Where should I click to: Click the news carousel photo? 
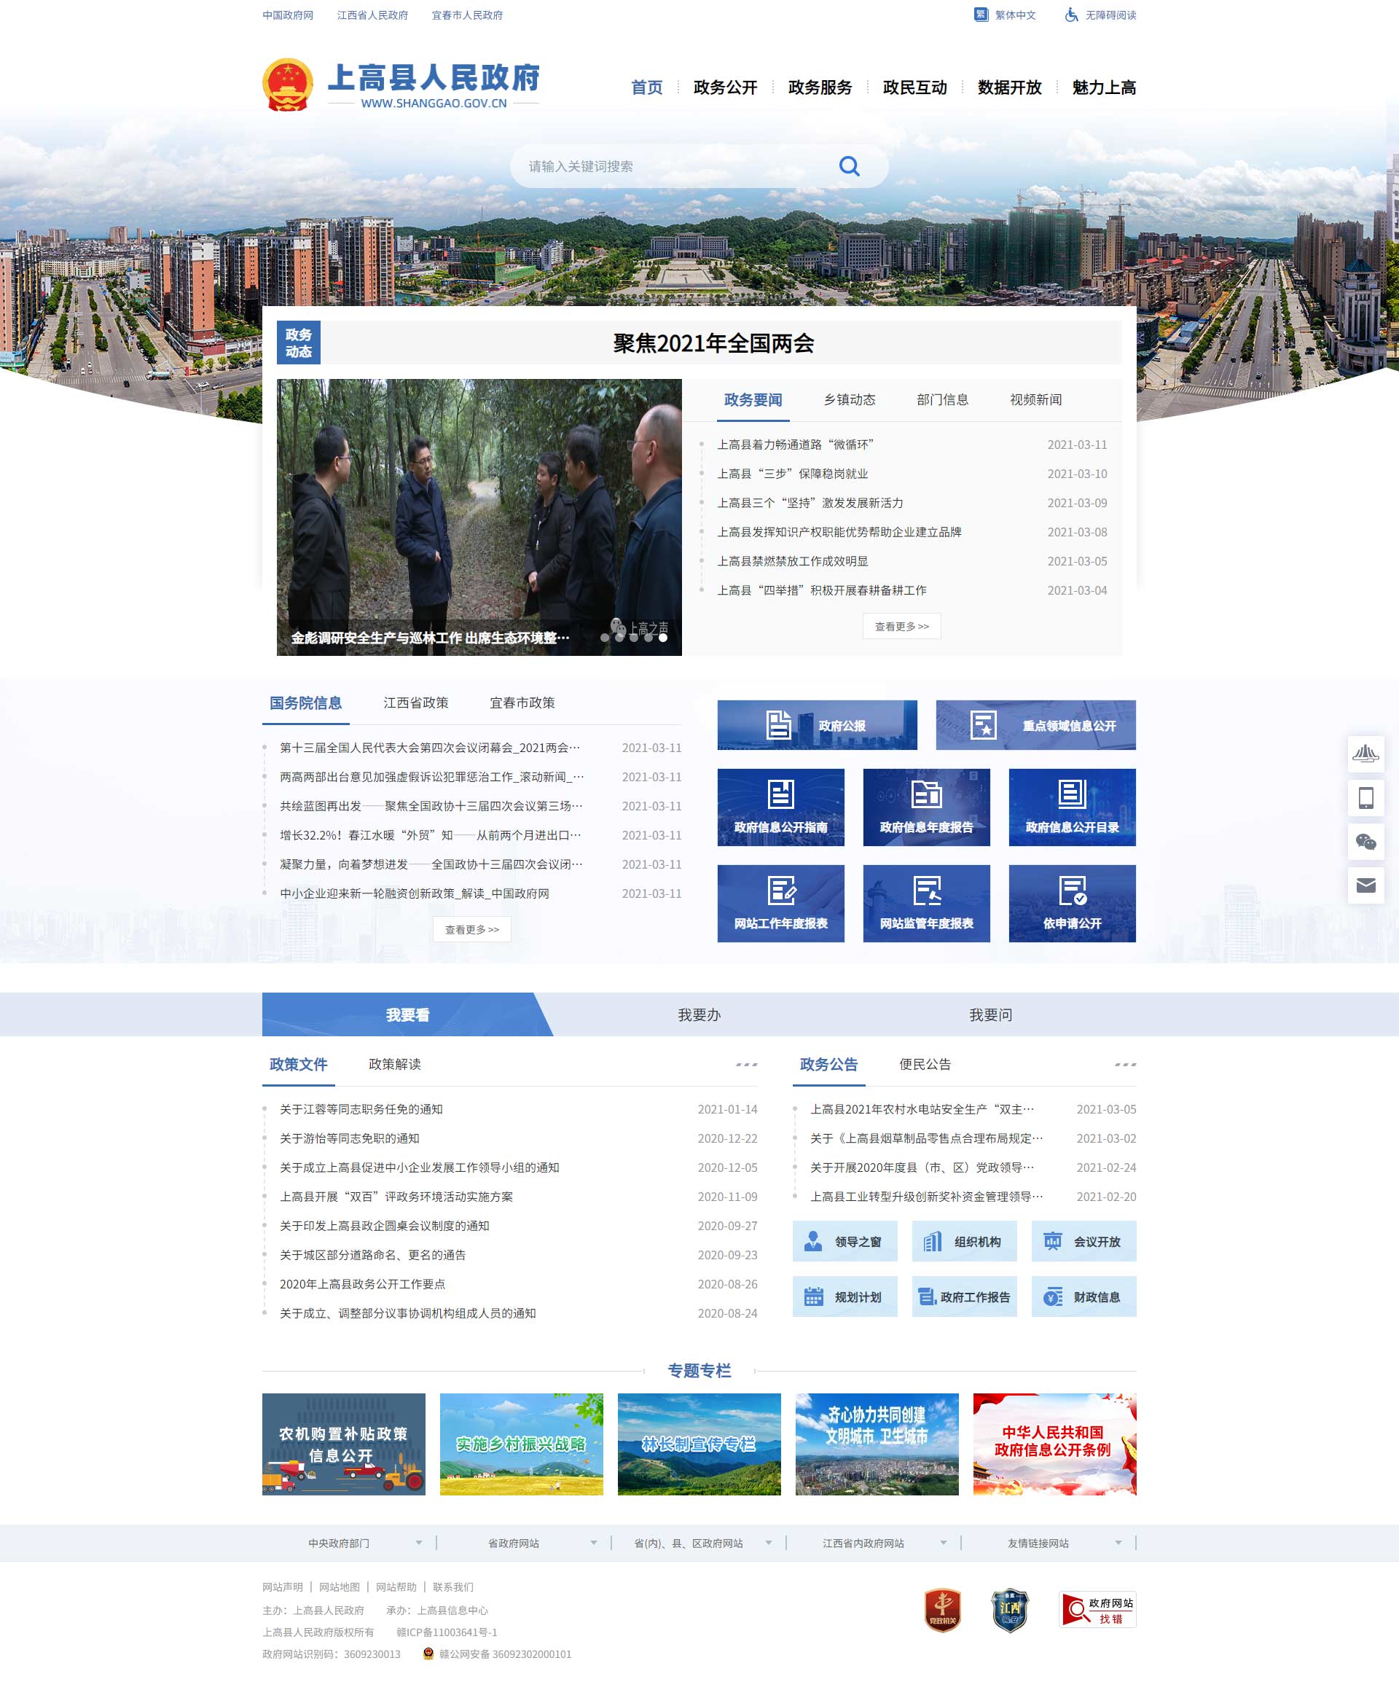[479, 517]
